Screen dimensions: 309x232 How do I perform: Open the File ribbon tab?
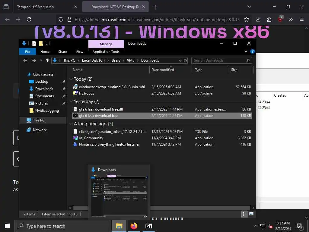click(x=28, y=52)
